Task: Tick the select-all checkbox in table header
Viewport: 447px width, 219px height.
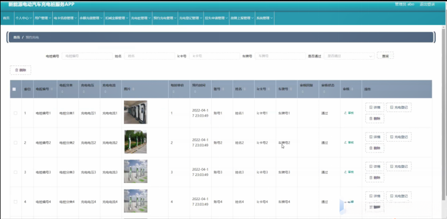Action: click(x=15, y=89)
